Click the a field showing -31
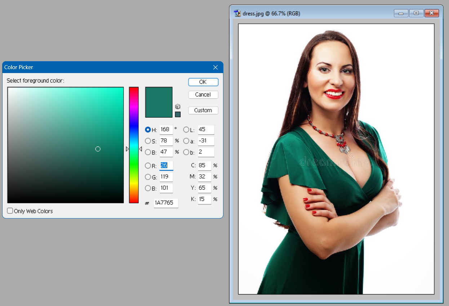Viewport: 449px width, 306px height. [206, 141]
